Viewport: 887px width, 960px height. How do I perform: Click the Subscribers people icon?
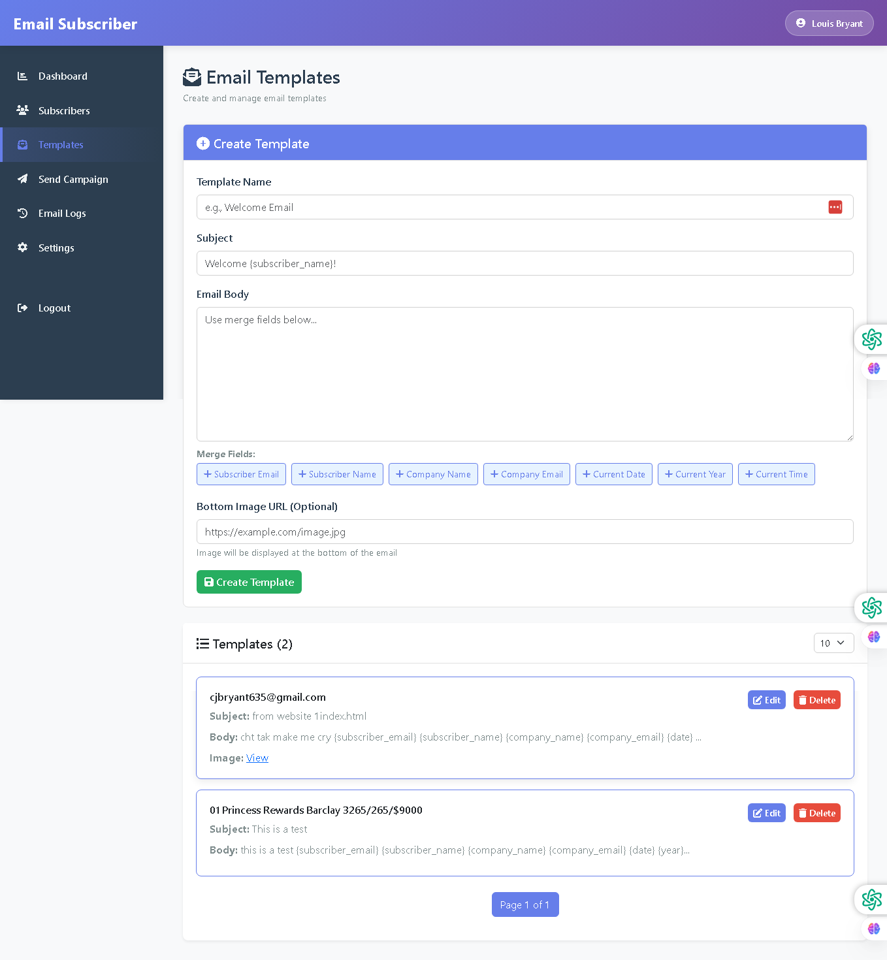pyautogui.click(x=23, y=110)
